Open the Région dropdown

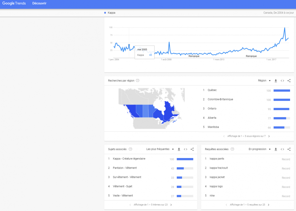[x=264, y=81]
